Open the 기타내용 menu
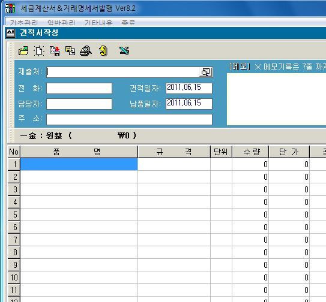Viewport: 326px width, 302px height. [98, 22]
